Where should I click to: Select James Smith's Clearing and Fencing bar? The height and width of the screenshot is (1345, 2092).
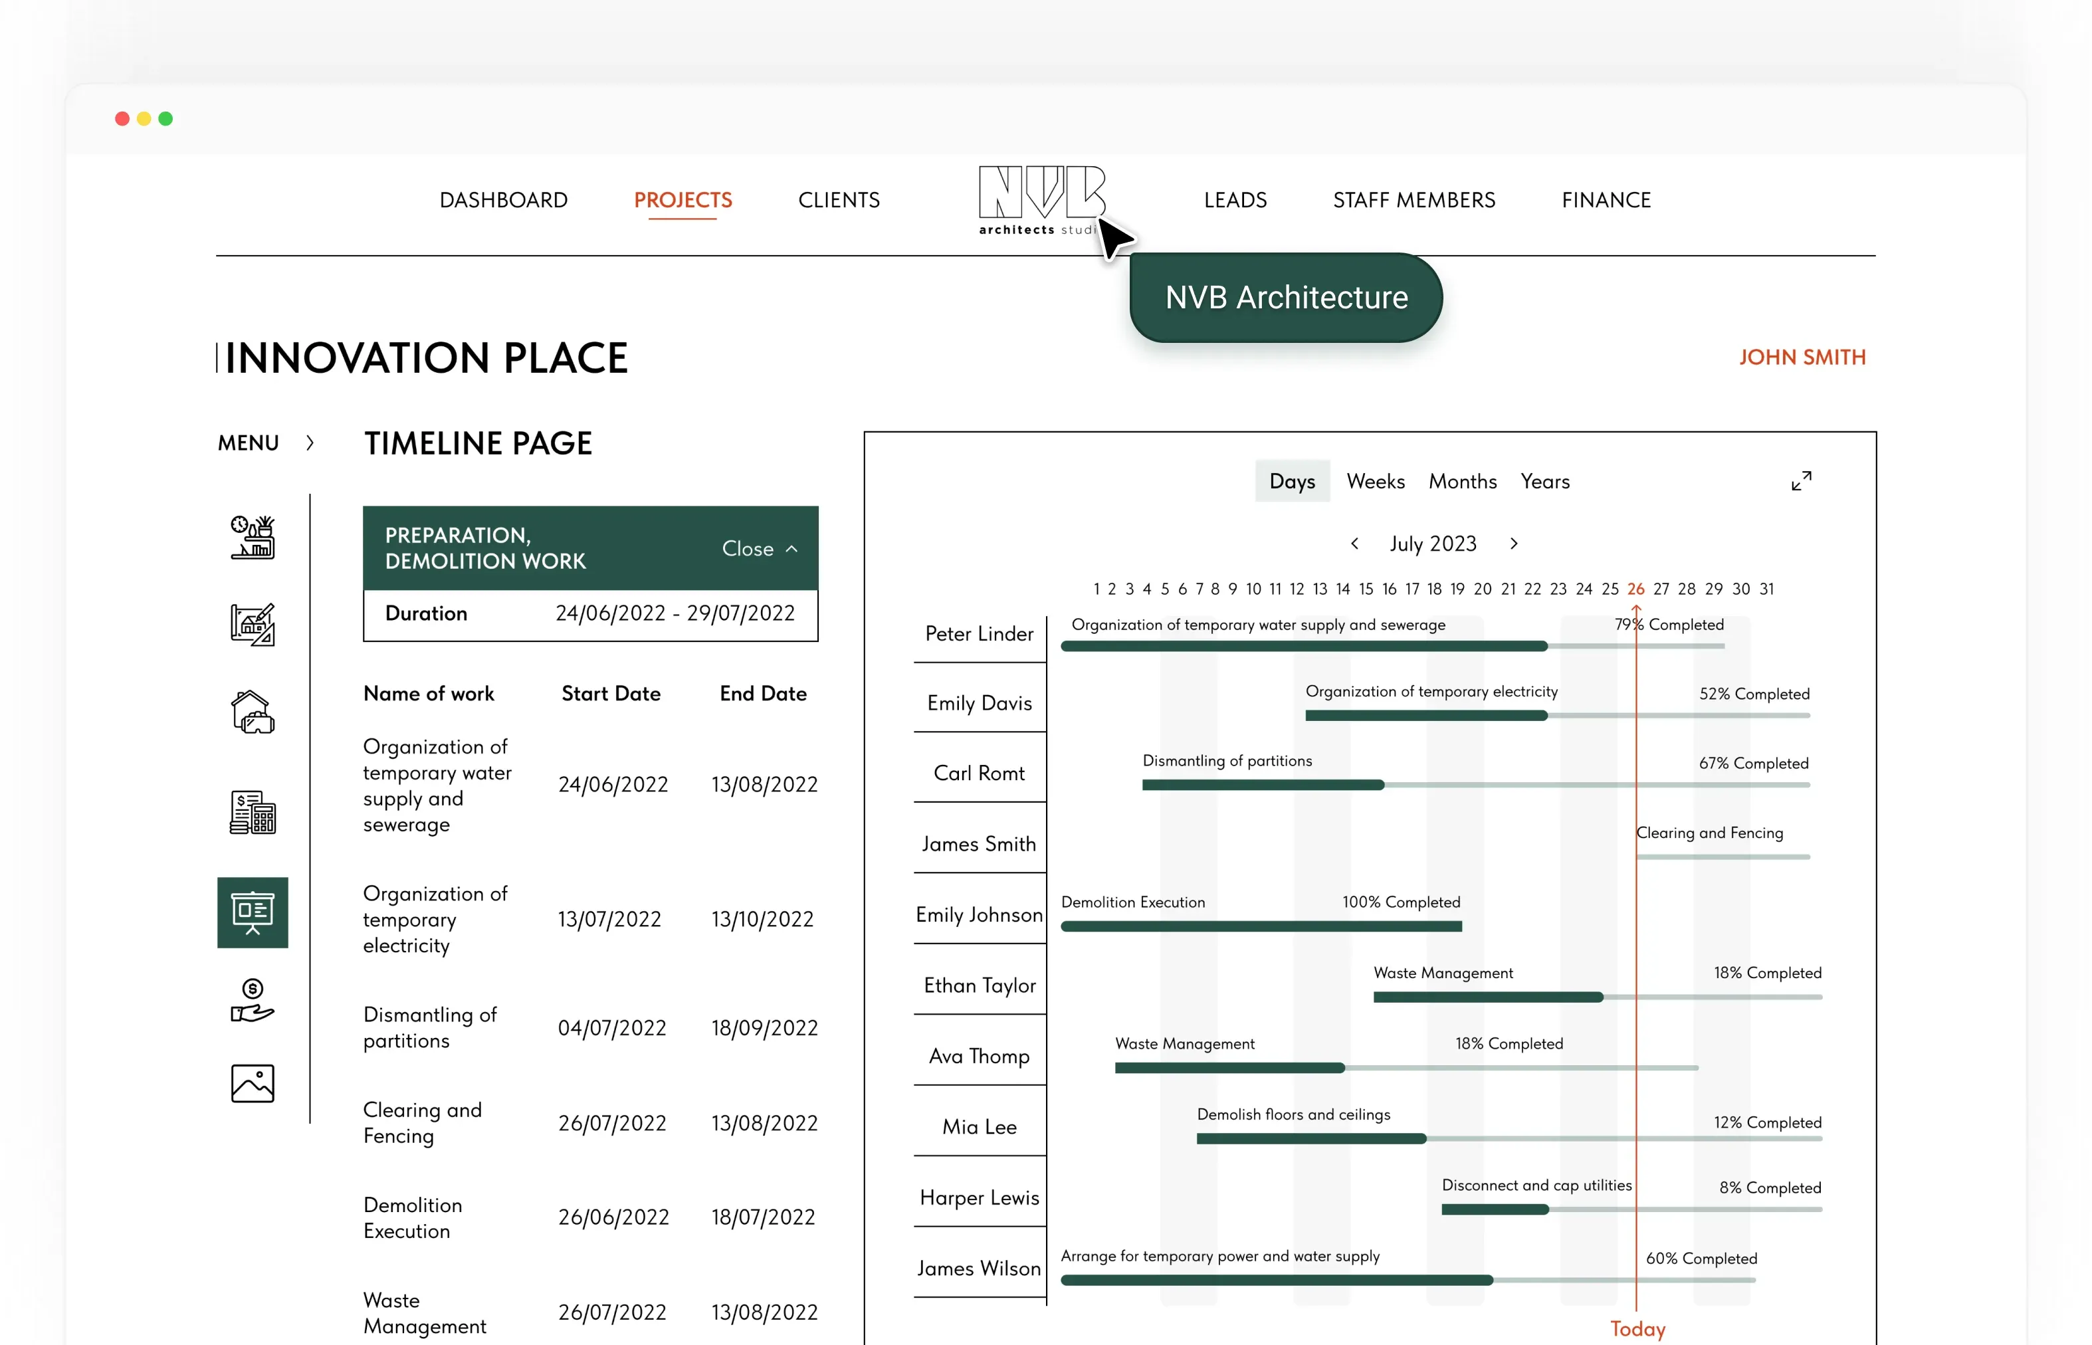(x=1723, y=857)
